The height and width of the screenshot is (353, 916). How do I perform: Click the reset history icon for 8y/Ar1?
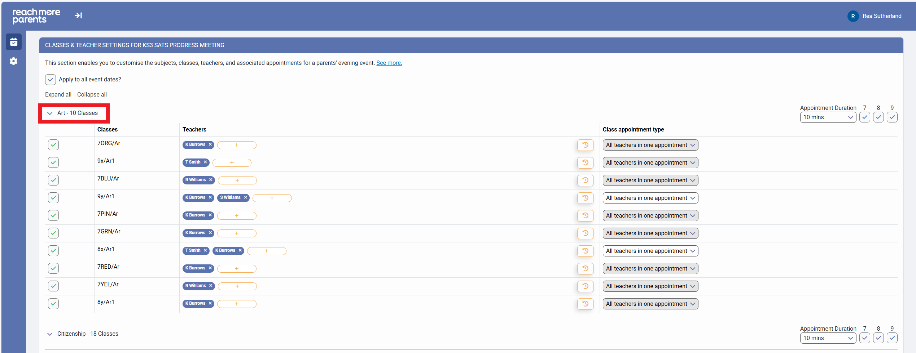tap(585, 304)
